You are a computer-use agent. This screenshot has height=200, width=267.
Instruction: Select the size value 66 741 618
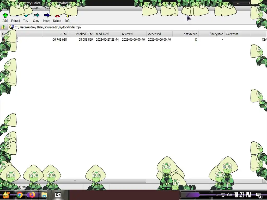60,40
